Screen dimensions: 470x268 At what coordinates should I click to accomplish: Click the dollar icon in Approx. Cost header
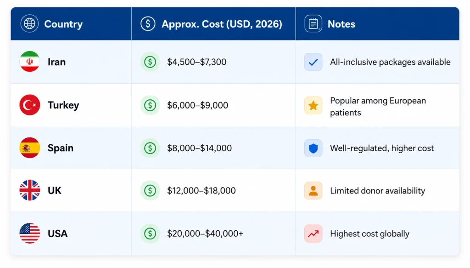pyautogui.click(x=148, y=23)
